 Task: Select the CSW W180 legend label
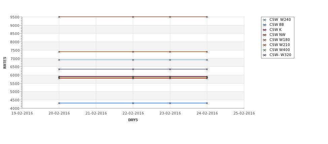point(280,40)
